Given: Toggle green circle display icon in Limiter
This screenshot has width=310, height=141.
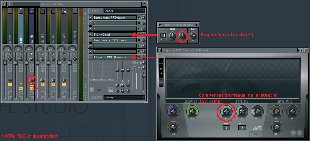Looking at the screenshot, I should coord(161,69).
